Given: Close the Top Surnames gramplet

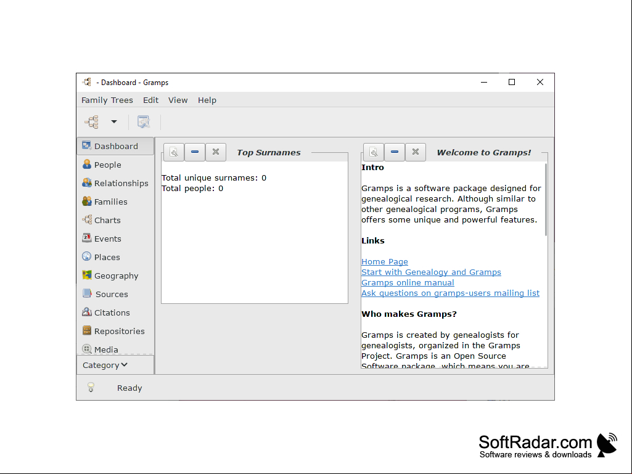Looking at the screenshot, I should pos(216,152).
